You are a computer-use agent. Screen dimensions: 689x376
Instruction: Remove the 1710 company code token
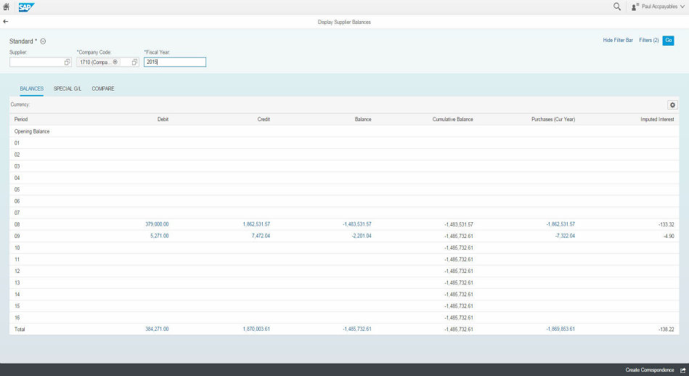[115, 62]
